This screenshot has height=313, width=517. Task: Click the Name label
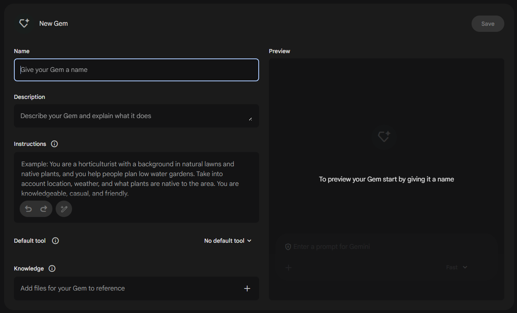[x=22, y=51]
